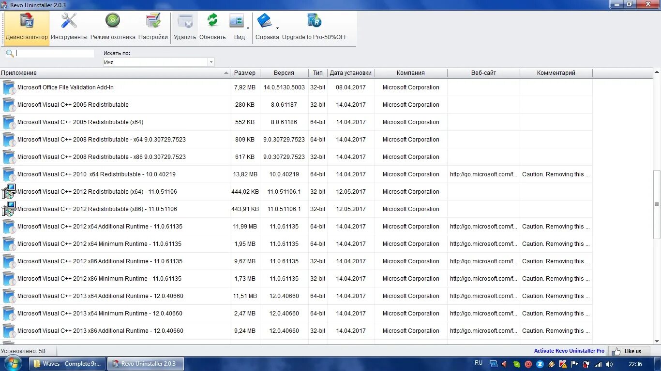661x371 pixels.
Task: Click icon of Visual C++ 2013 x86 Additional Runtime
Action: [9, 331]
